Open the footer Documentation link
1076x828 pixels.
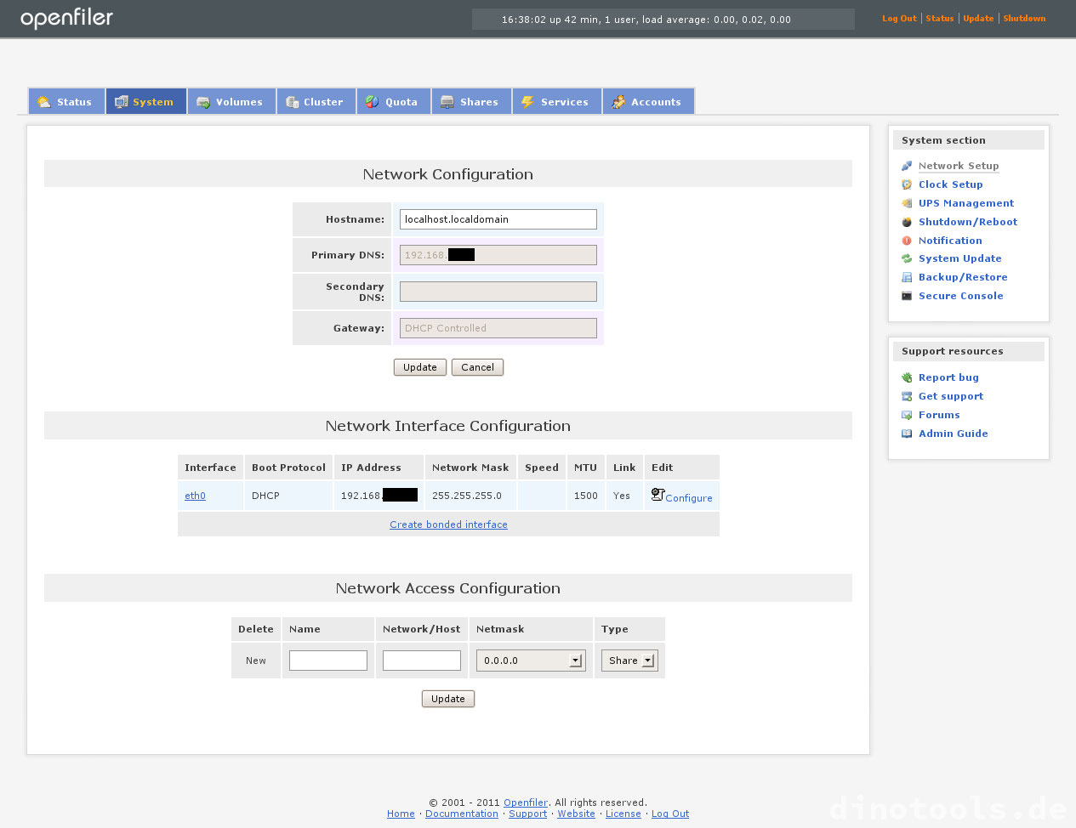point(462,814)
